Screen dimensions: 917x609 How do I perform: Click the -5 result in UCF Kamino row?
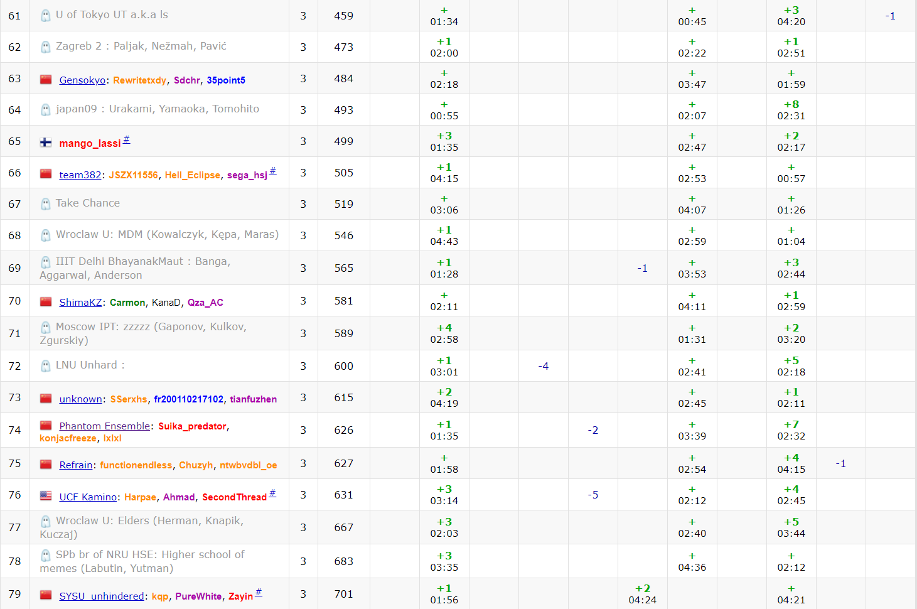[593, 495]
